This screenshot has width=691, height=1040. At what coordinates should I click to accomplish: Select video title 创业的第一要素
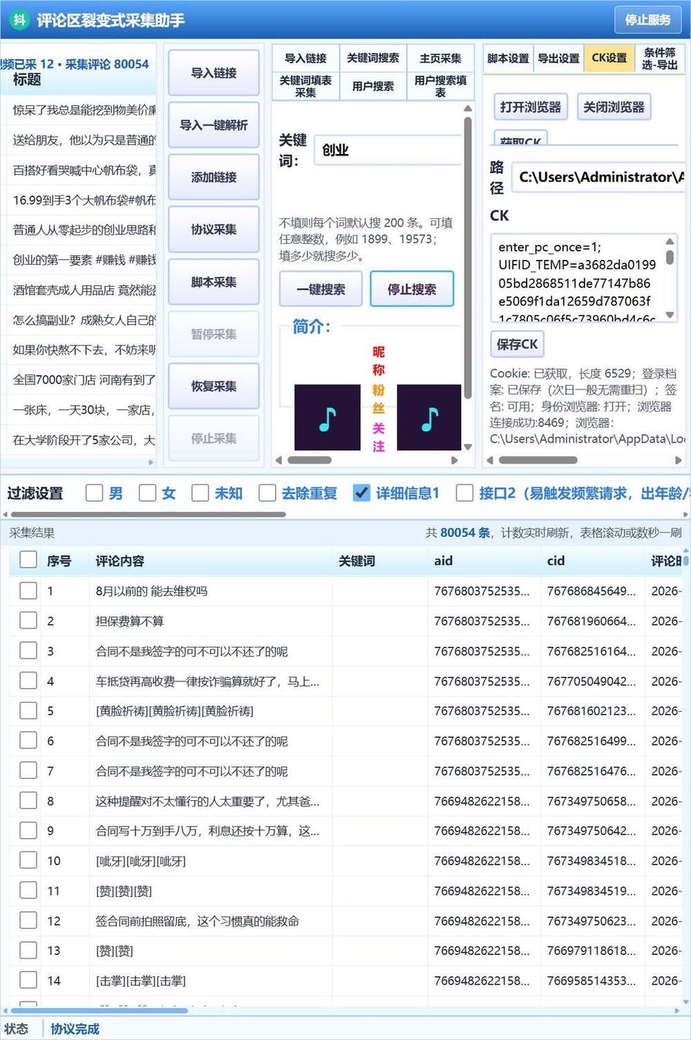(x=84, y=260)
